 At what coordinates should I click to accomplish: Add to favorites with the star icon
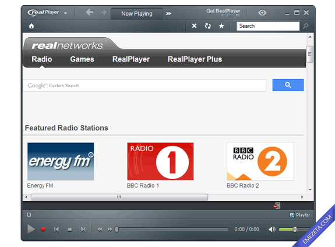[221, 26]
